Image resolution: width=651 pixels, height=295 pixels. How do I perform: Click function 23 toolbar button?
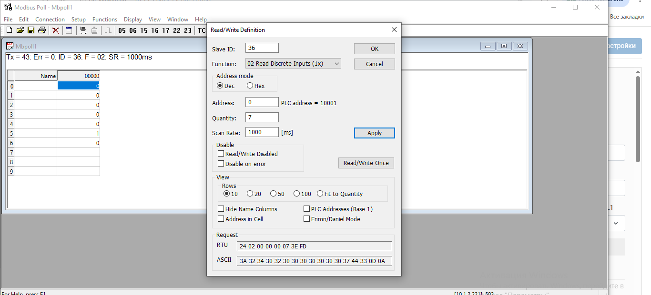coord(188,30)
